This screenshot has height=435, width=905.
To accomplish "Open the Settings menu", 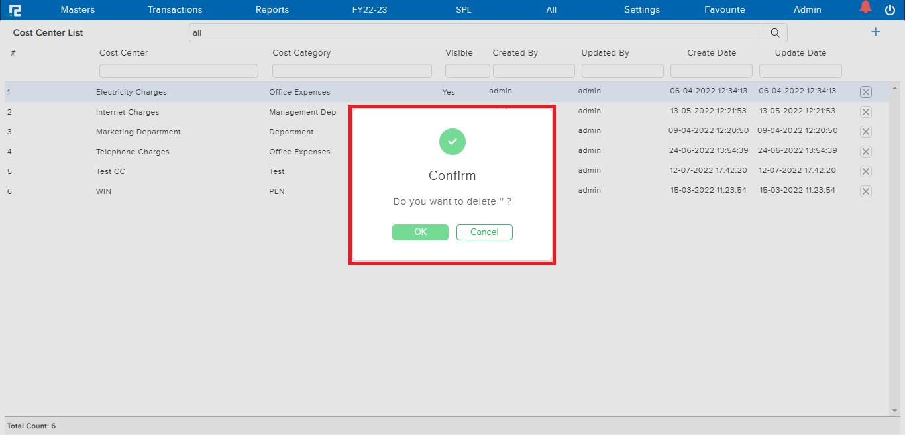I will [642, 10].
